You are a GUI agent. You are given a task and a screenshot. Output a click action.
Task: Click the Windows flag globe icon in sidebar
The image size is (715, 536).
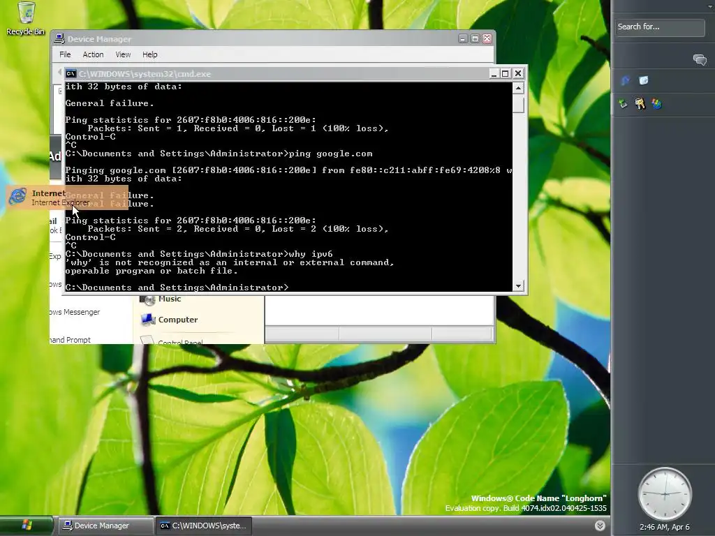(656, 104)
